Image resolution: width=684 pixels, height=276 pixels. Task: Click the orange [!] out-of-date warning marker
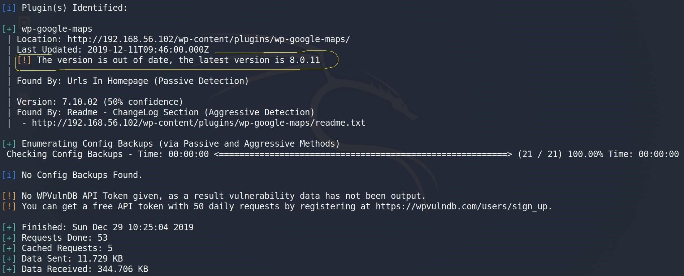pyautogui.click(x=24, y=60)
